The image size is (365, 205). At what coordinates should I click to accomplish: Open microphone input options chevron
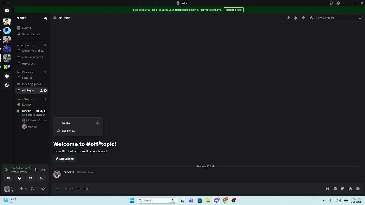(x=26, y=189)
